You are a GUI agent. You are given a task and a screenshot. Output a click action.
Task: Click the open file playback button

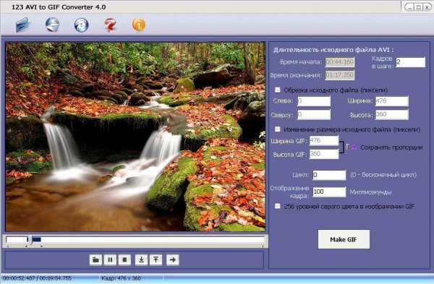(x=95, y=259)
